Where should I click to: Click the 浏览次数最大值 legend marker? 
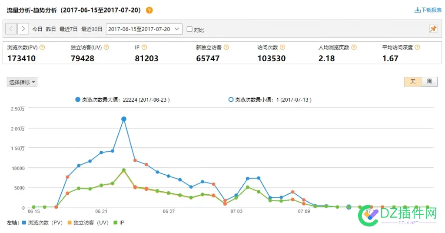coord(77,100)
